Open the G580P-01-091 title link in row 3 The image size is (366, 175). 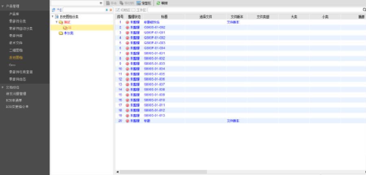pos(154,32)
